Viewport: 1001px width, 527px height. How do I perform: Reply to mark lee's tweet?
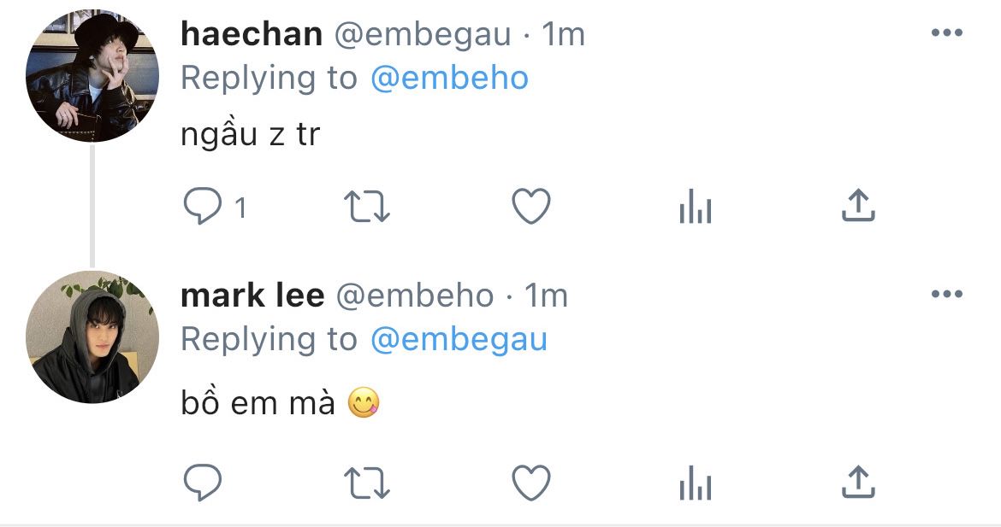204,483
